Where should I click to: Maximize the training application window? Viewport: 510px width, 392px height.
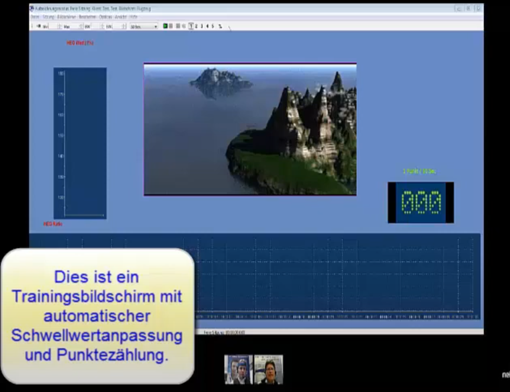click(468, 9)
